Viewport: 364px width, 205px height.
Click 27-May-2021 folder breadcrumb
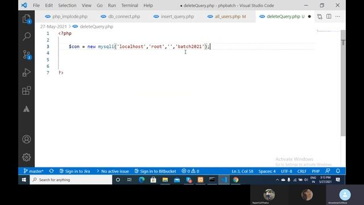tap(53, 27)
